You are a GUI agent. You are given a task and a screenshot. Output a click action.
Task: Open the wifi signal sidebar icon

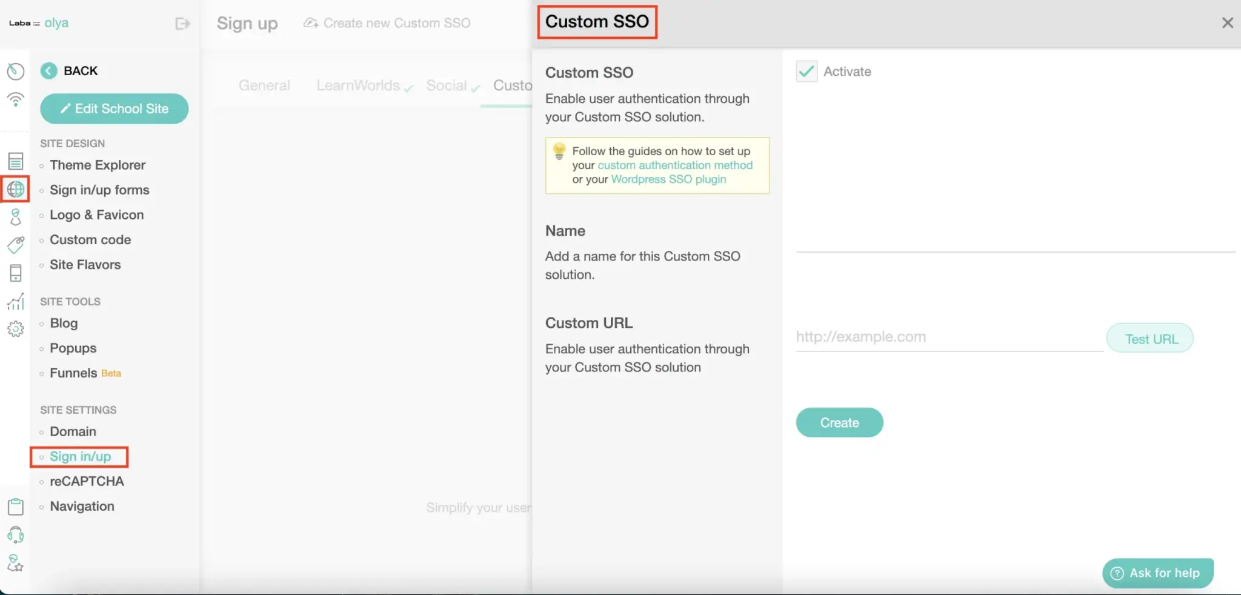[x=16, y=99]
